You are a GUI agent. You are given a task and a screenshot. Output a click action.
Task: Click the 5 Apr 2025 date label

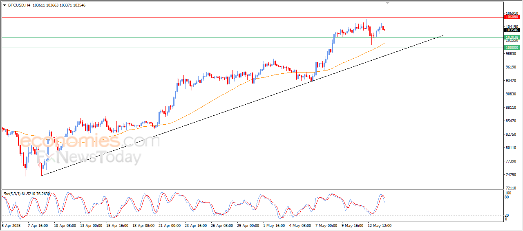pos(10,225)
